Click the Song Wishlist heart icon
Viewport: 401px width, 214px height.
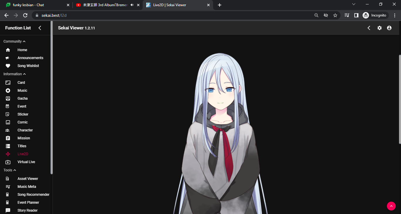coord(8,66)
